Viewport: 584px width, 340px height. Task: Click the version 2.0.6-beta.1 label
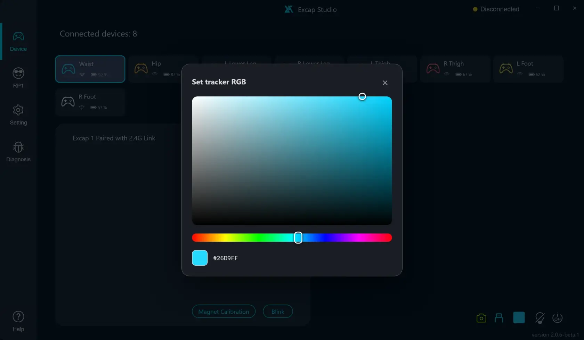coord(555,335)
